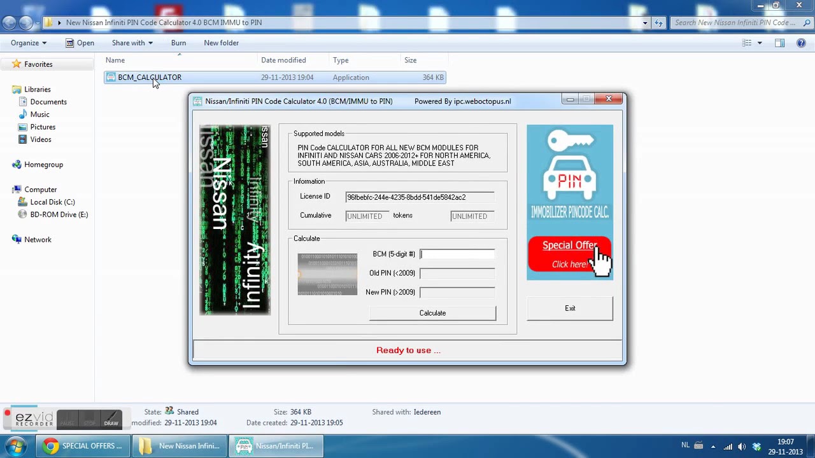Click the Change your view icon
Screen dimensions: 815x458
tap(748, 43)
